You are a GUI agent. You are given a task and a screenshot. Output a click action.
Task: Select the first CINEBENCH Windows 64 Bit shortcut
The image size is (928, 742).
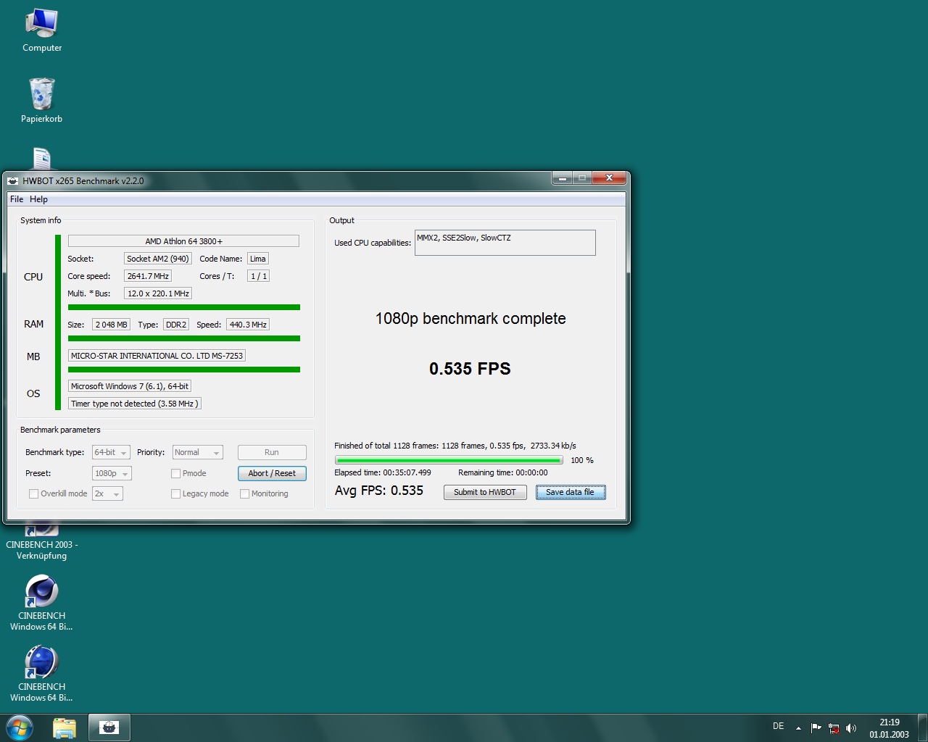[41, 603]
